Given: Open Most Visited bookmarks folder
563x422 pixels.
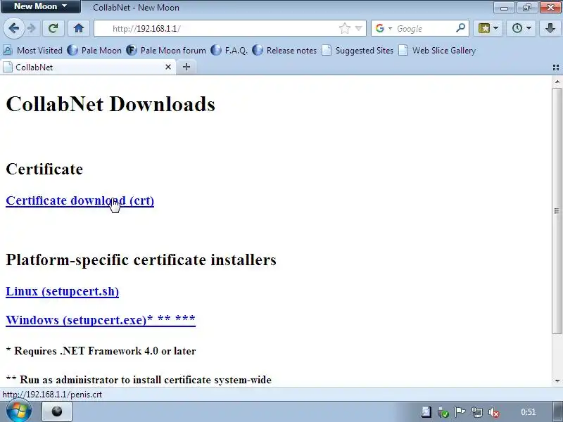Looking at the screenshot, I should 32,50.
